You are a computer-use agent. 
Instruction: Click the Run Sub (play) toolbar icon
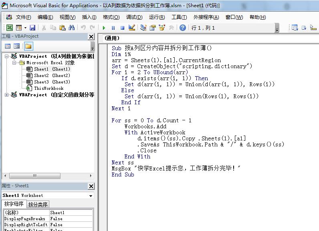[104, 28]
